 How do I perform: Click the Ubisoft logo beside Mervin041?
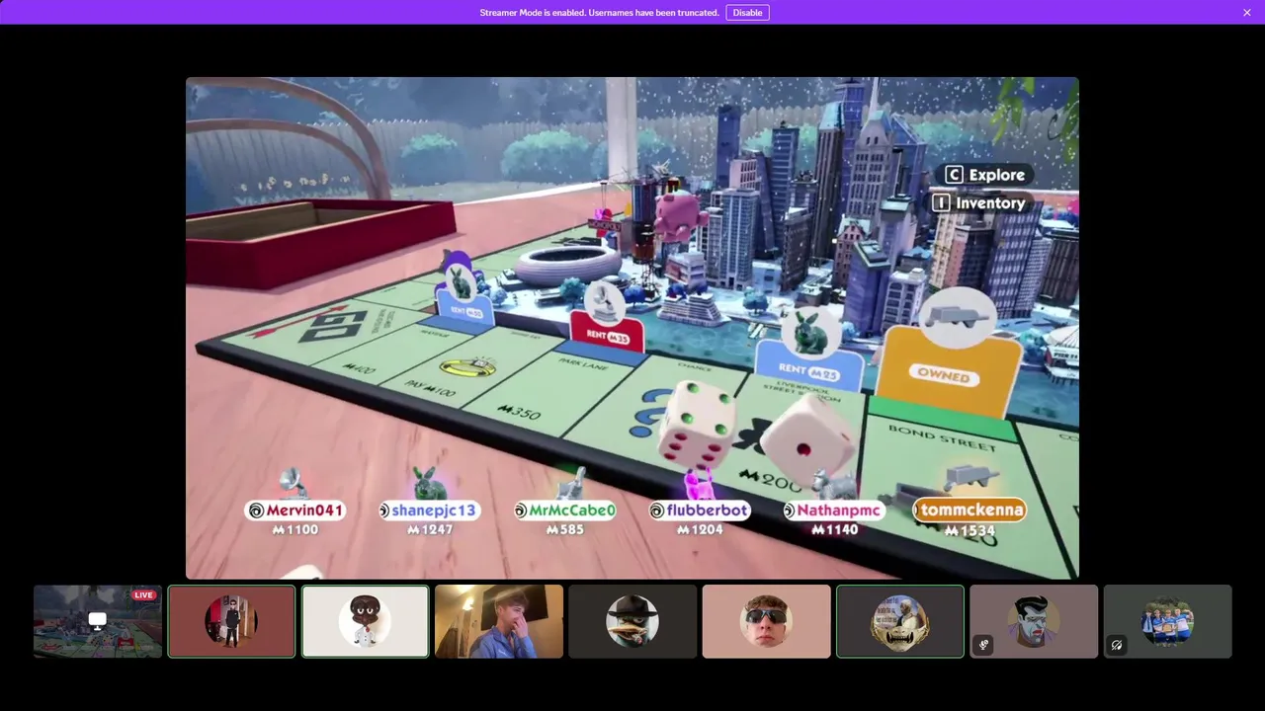point(256,511)
